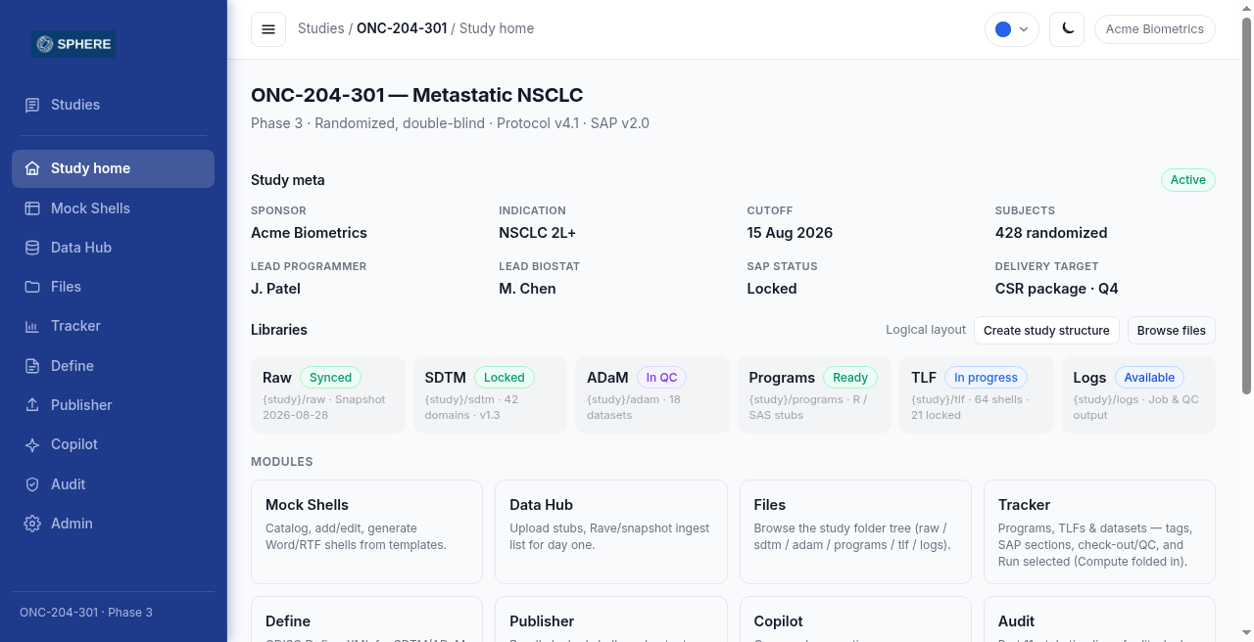Click the Study home house icon

(x=32, y=168)
